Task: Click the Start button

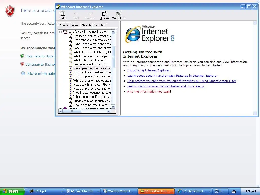Action: click(12, 191)
